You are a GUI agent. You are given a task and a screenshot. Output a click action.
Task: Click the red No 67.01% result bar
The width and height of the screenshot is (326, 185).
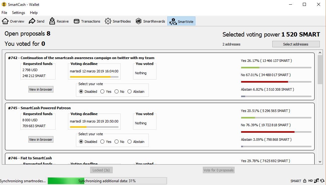point(276,82)
